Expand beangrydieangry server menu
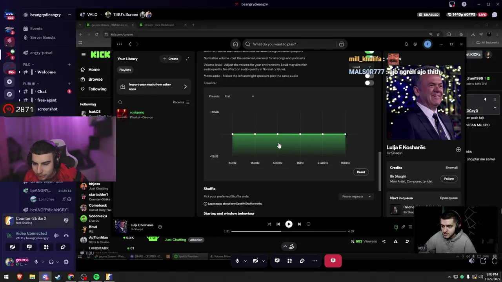 pyautogui.click(x=69, y=15)
